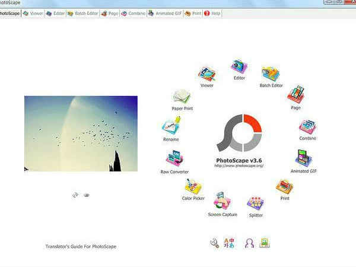
Task: Open the Page icon in the circle
Action: tap(295, 94)
